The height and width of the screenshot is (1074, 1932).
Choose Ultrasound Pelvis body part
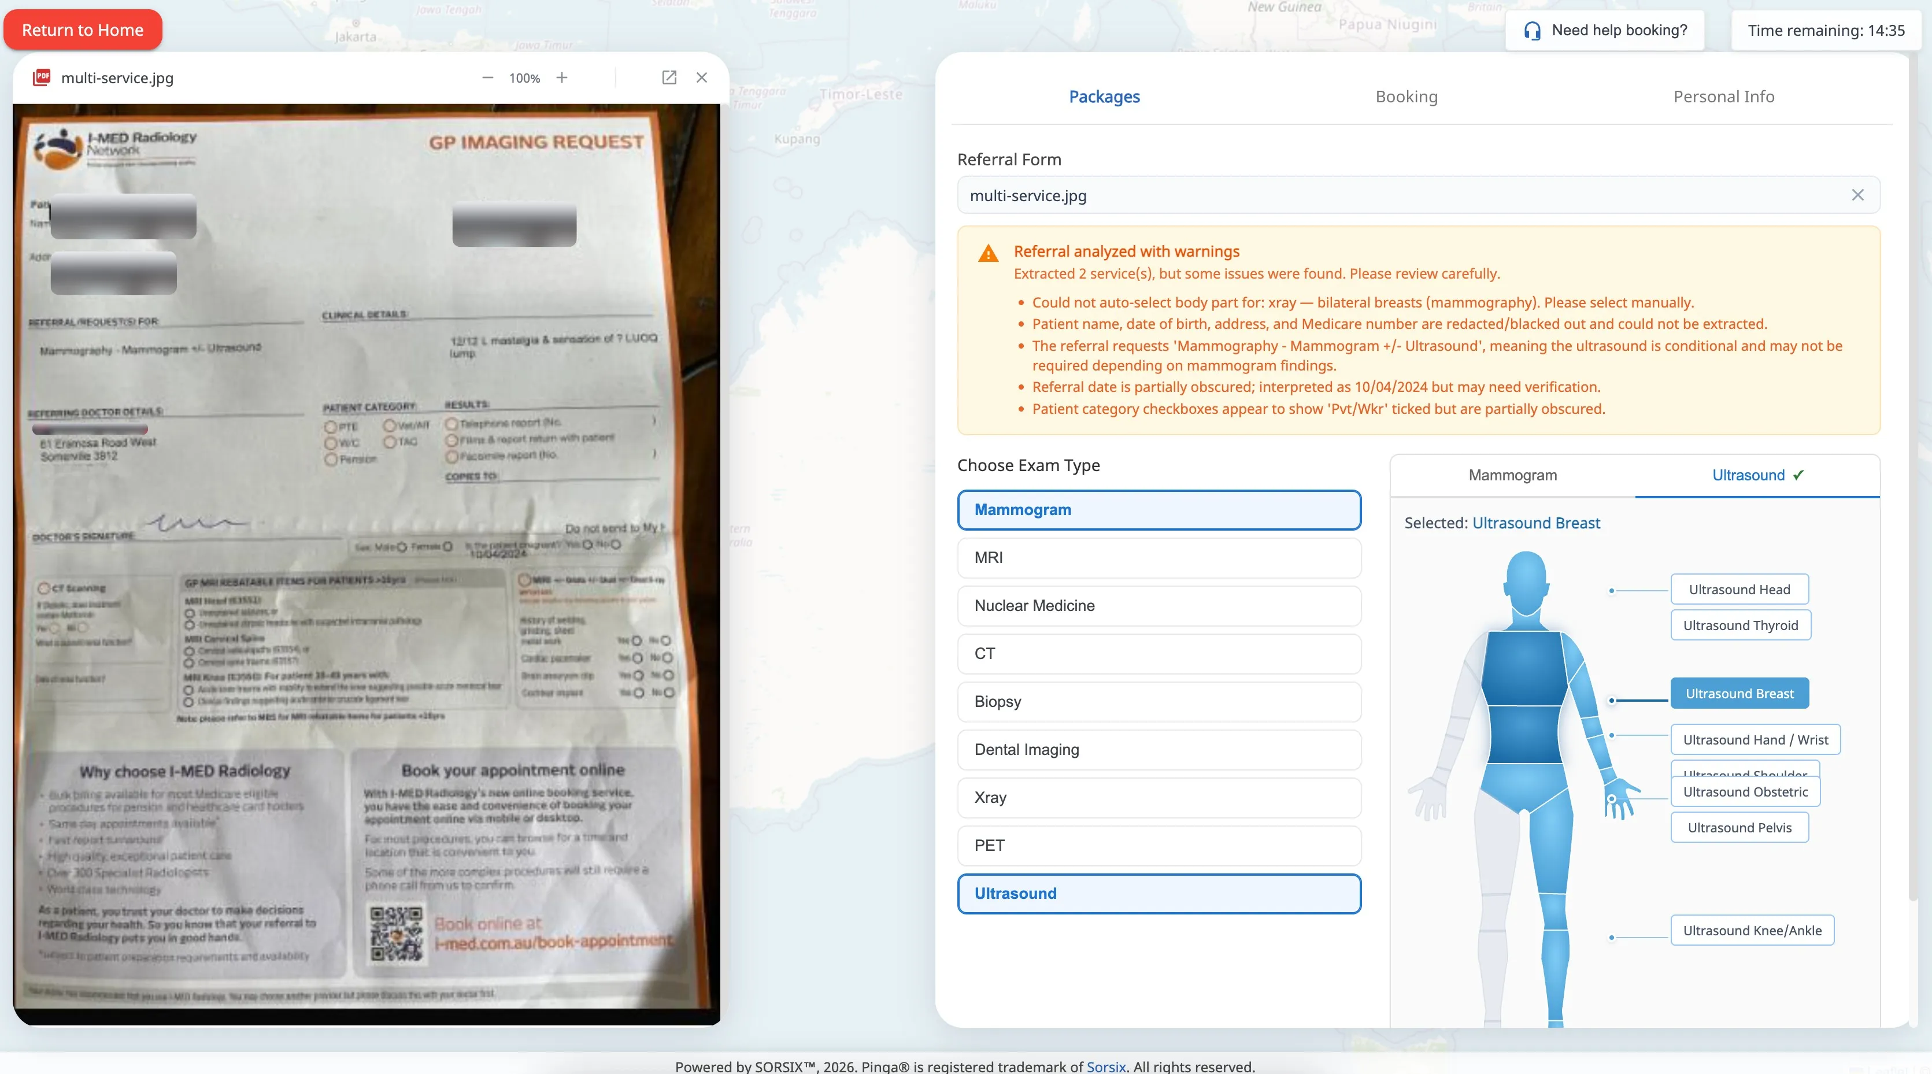click(1739, 828)
